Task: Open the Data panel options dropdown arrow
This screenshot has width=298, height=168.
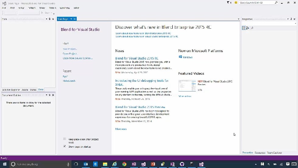Action: tap(46, 19)
